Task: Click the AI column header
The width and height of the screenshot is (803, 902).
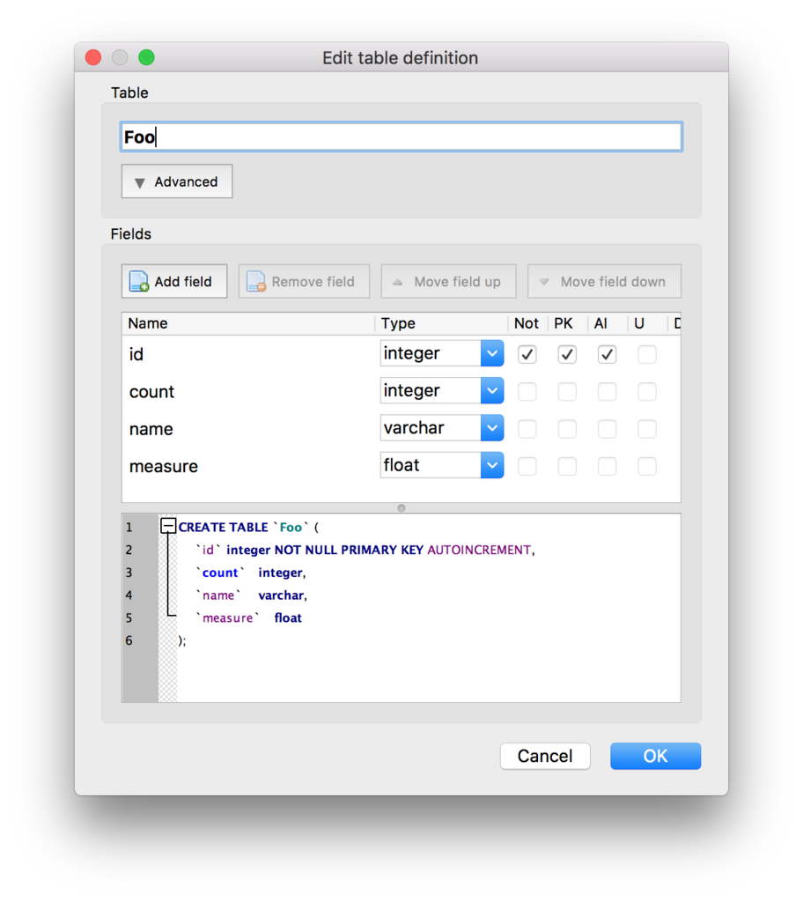Action: click(x=608, y=323)
